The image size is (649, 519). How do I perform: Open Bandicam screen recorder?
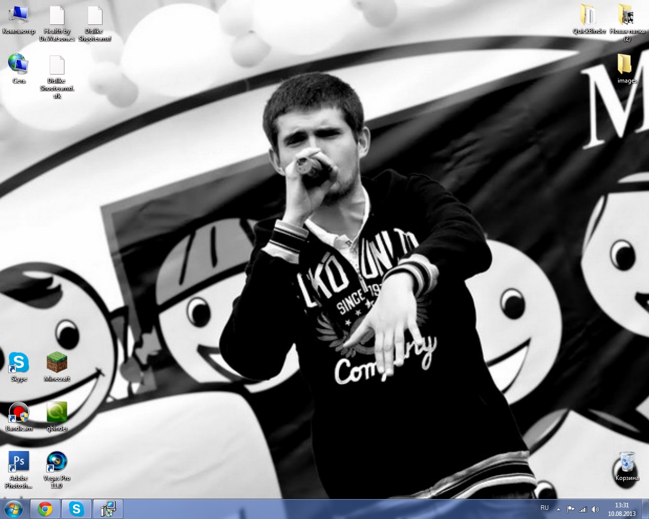pyautogui.click(x=19, y=413)
